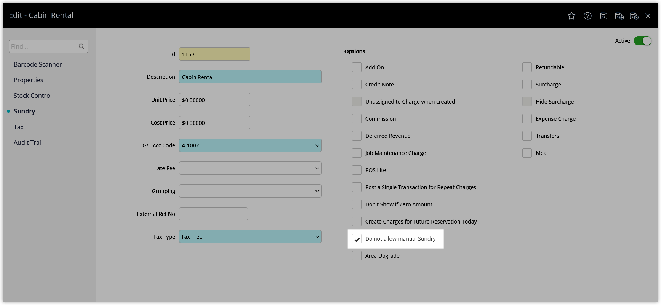Tick the Meal checkbox
The image size is (661, 305).
click(527, 153)
